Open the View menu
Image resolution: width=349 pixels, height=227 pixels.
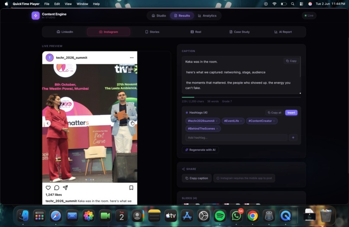point(68,4)
